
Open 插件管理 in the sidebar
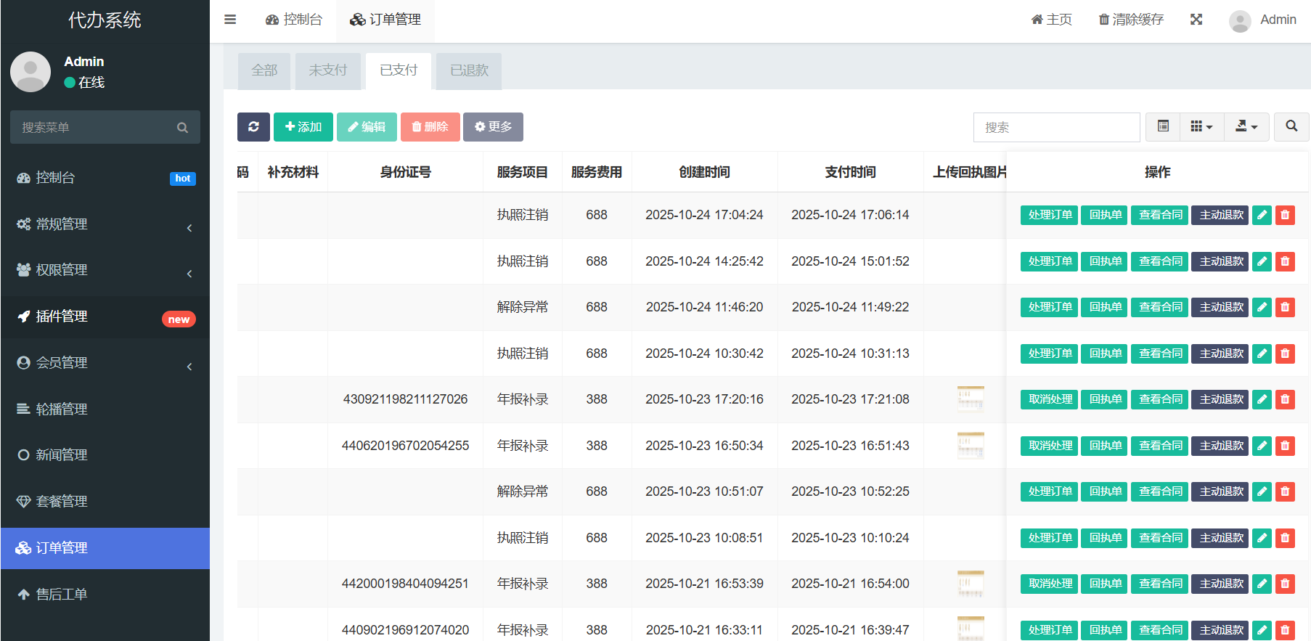tap(105, 317)
